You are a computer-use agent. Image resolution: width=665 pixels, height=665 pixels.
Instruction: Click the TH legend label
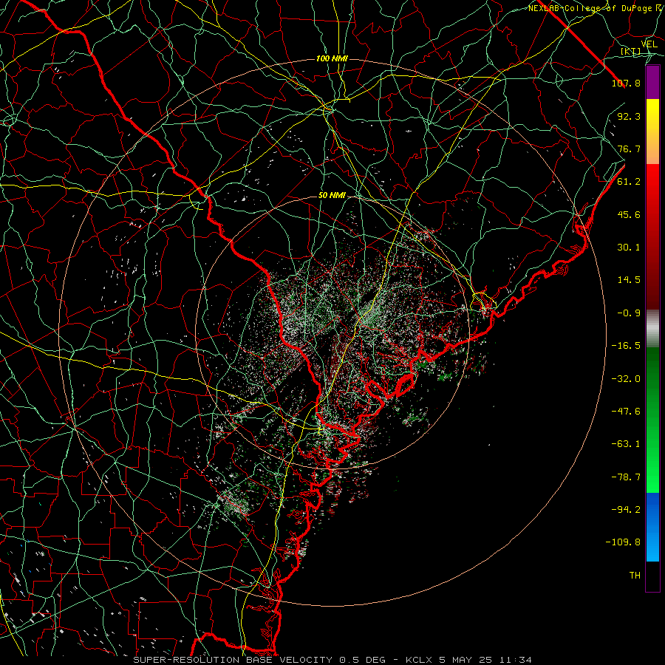tap(635, 576)
